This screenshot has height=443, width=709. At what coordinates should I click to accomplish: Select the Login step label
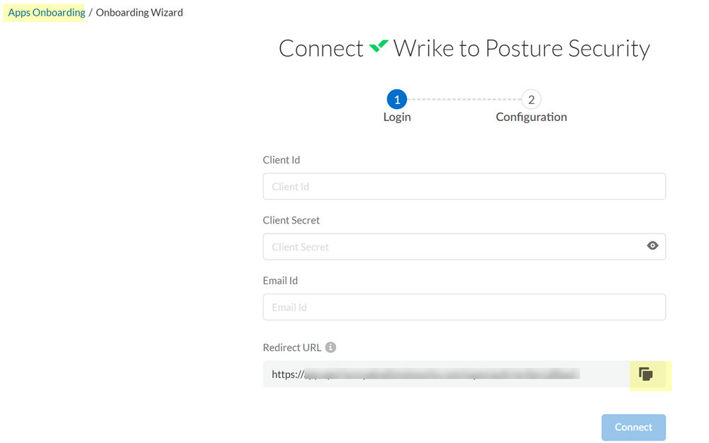click(x=397, y=117)
